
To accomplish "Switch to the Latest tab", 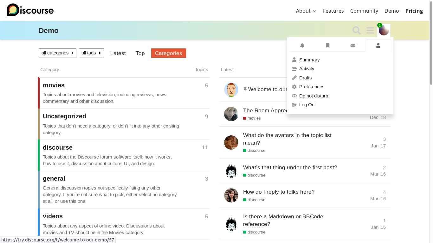I will tap(118, 53).
